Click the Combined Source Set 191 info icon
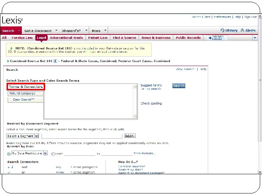This screenshot has height=196, width=262. (x=55, y=61)
